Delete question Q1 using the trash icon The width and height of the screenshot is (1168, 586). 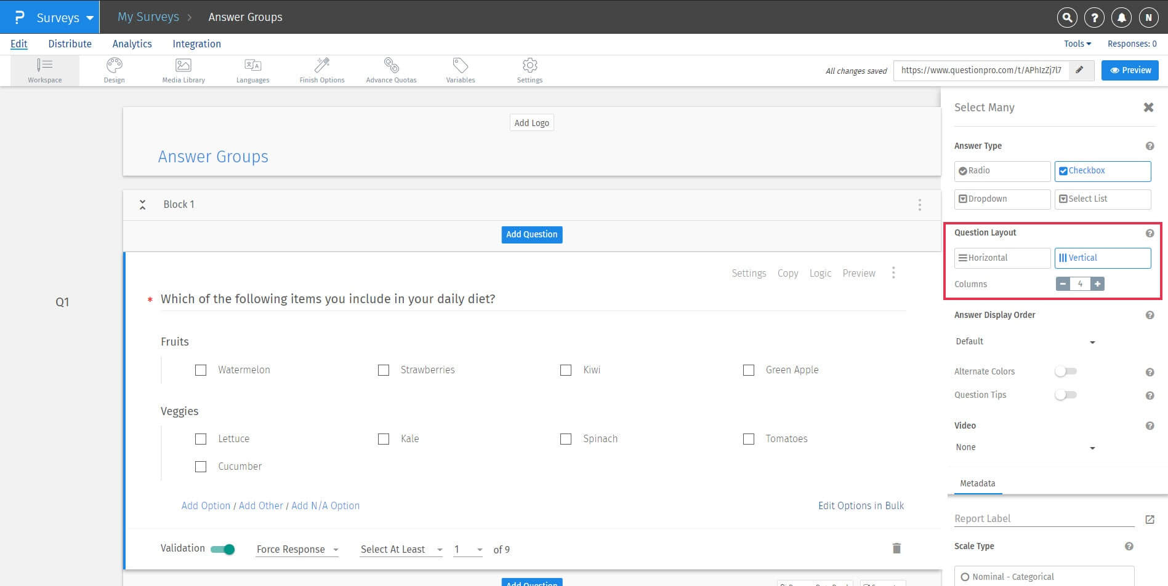896,548
